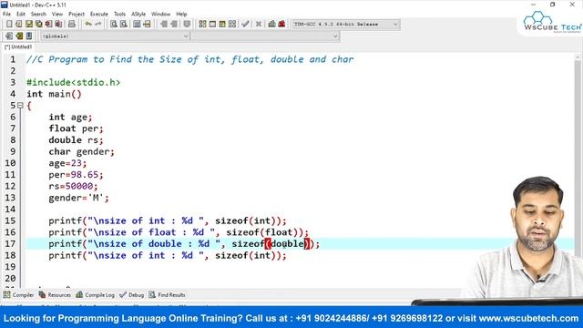Click the Goto line toolbar icon

tap(147, 25)
